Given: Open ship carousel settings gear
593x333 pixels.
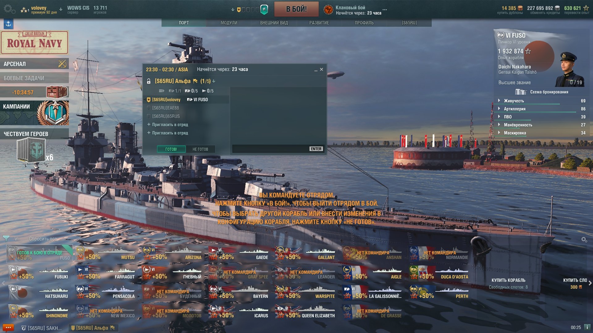Looking at the screenshot, I should 584,240.
